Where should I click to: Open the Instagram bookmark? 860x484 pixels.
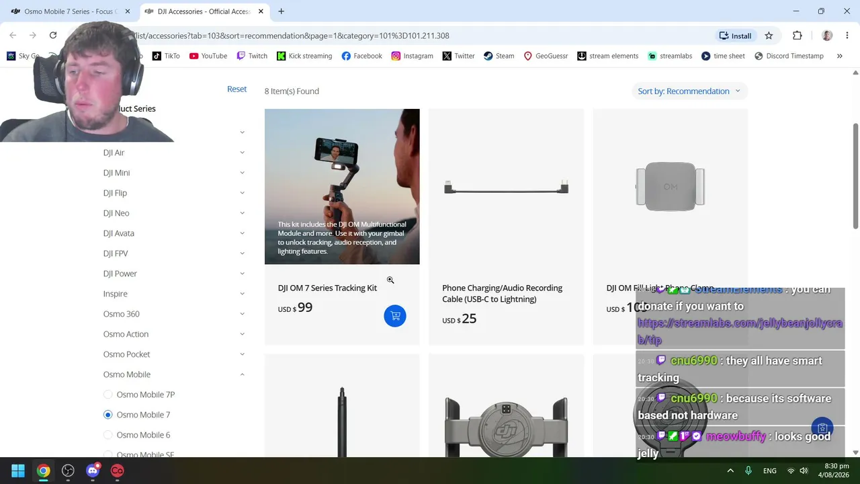pos(413,56)
